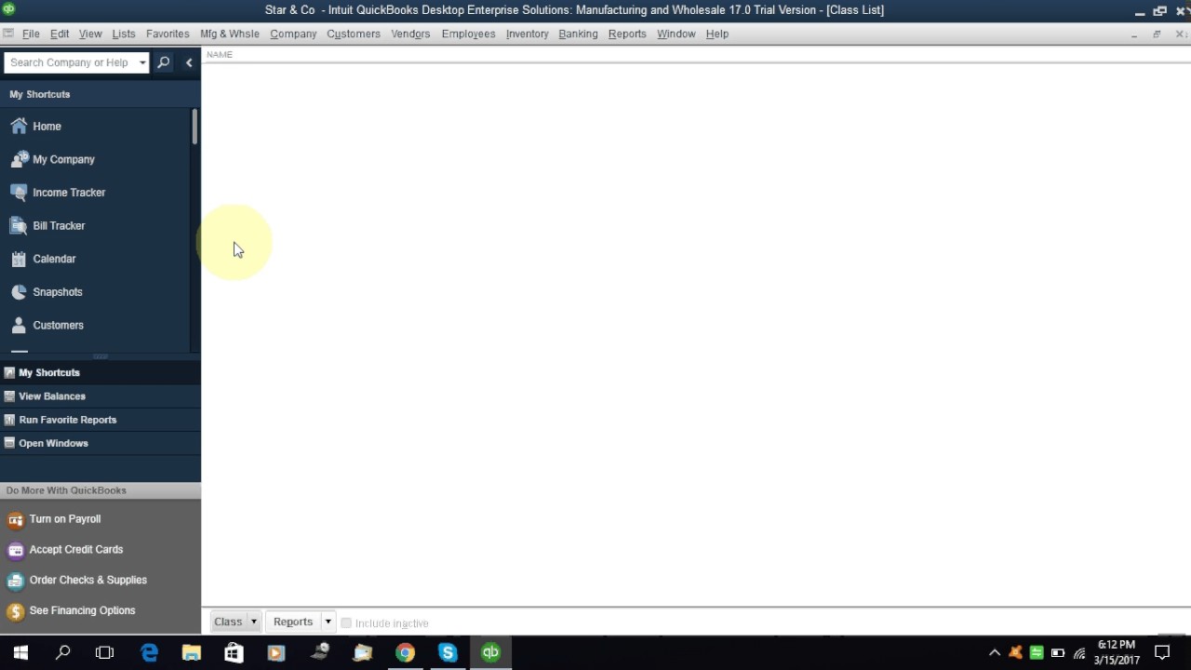This screenshot has height=670, width=1191.
Task: Click See Financing Options dollar icon
Action: click(x=15, y=611)
